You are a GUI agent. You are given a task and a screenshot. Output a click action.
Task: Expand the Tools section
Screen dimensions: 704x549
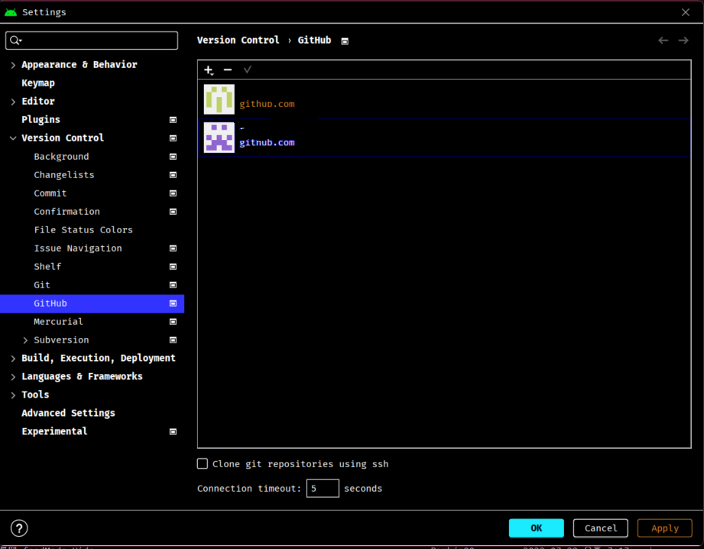pos(13,395)
